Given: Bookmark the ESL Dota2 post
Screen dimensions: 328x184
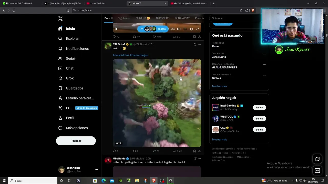Looking at the screenshot, I should click(194, 151).
